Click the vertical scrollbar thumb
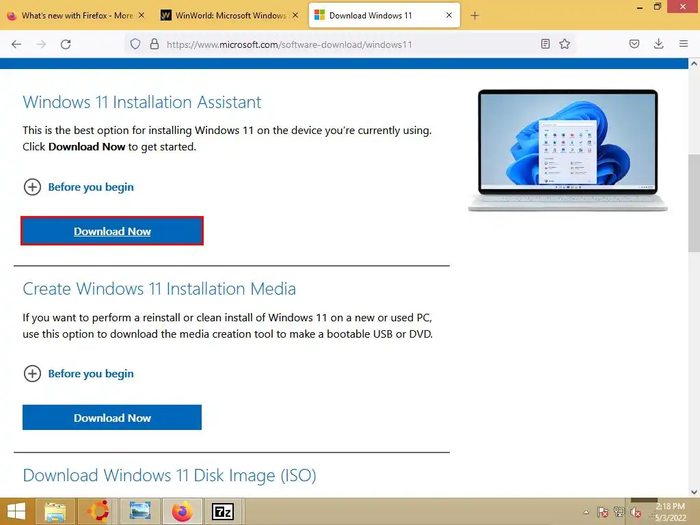Screen dimensions: 700x525 pos(694,203)
